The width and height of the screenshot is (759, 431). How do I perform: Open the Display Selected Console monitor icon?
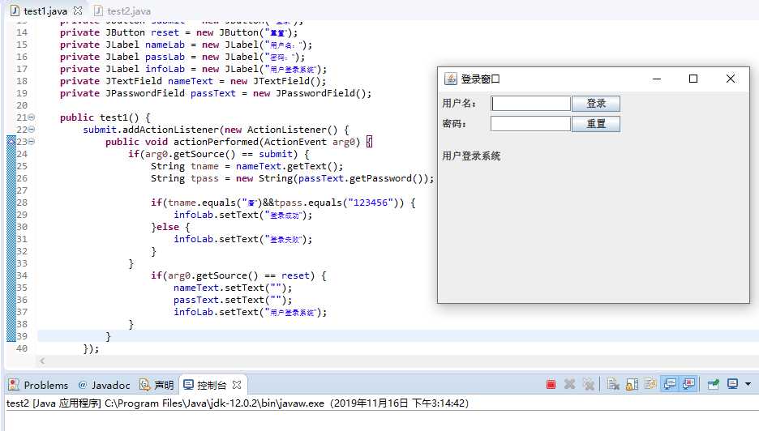(x=732, y=385)
